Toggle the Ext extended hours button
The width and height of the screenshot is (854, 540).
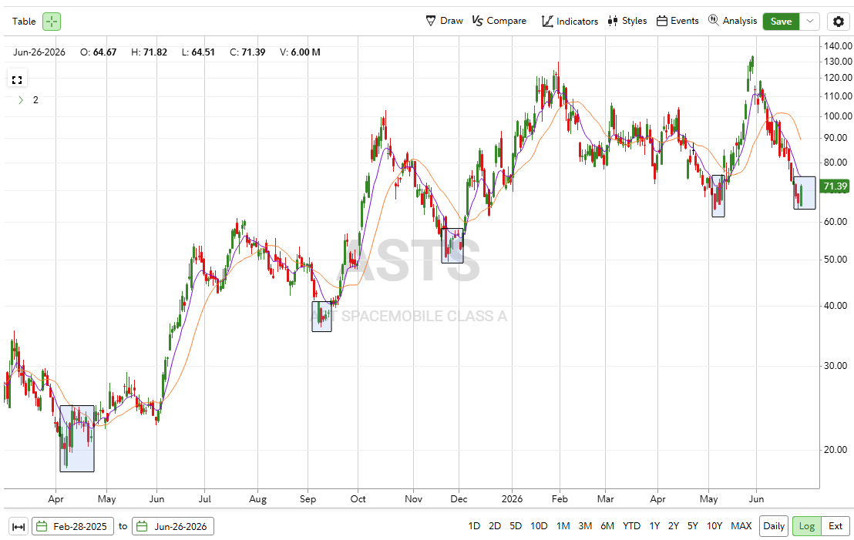point(836,526)
